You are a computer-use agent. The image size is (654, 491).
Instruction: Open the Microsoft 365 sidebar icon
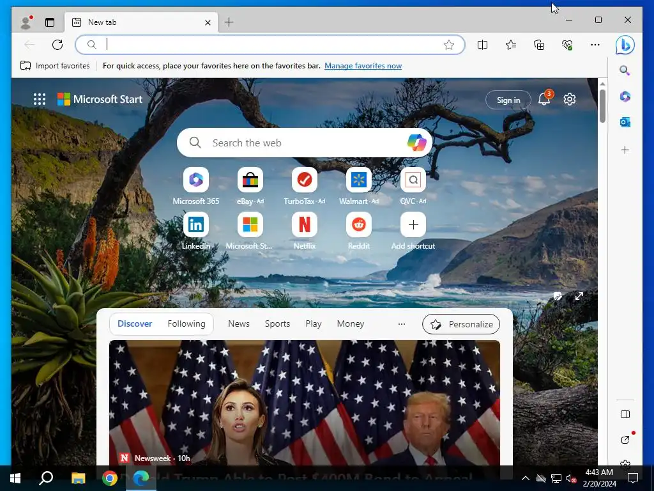point(625,97)
